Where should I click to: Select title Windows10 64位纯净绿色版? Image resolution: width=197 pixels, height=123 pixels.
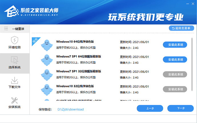coord(75,42)
